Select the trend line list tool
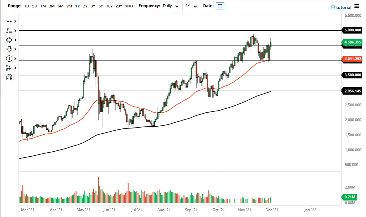This screenshot has height=217, width=366. tap(9, 31)
